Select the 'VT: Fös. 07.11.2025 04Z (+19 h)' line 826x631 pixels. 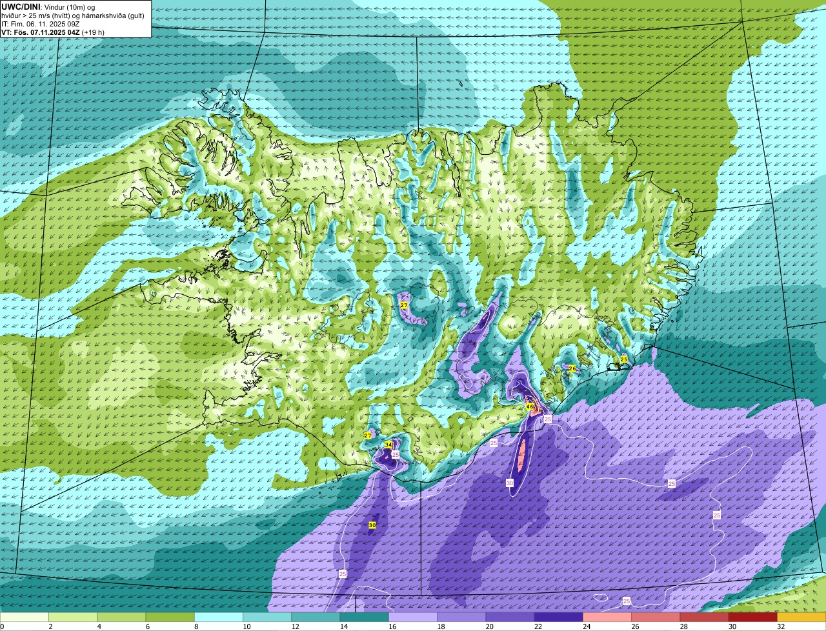tap(53, 32)
